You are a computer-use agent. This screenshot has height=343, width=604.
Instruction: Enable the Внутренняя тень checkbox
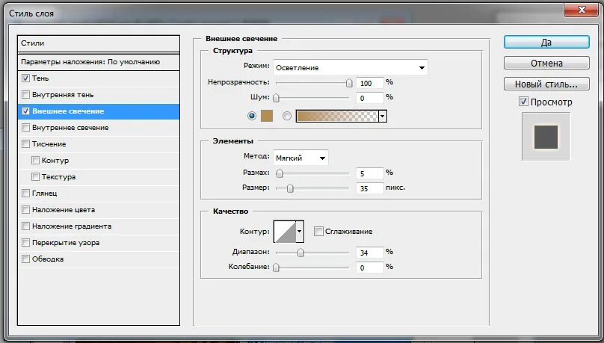pos(26,95)
